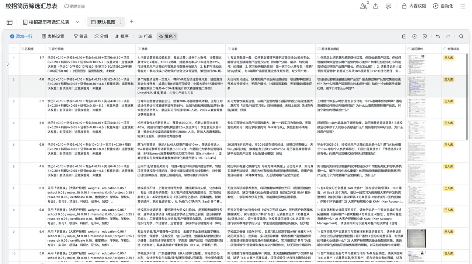Open resume thumbnail in row 5
472x264 pixels.
[x=417, y=151]
